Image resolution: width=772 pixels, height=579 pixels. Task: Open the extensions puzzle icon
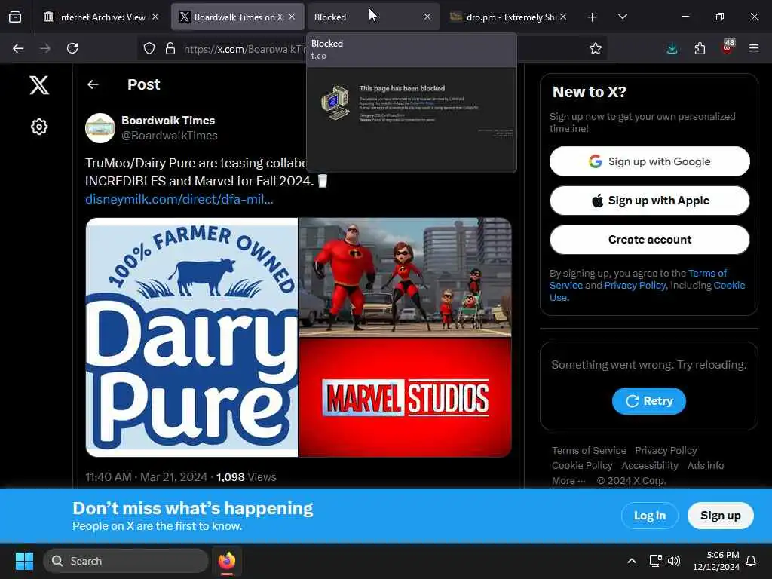700,48
